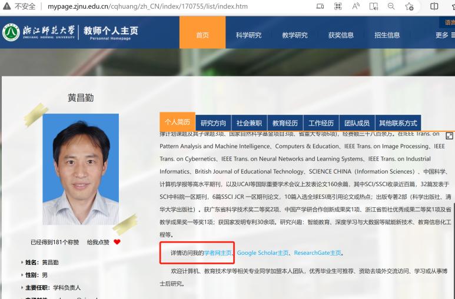Screen dimensions: 455x299
Task: Switch to the 研究方向 tab
Action: [x=213, y=123]
